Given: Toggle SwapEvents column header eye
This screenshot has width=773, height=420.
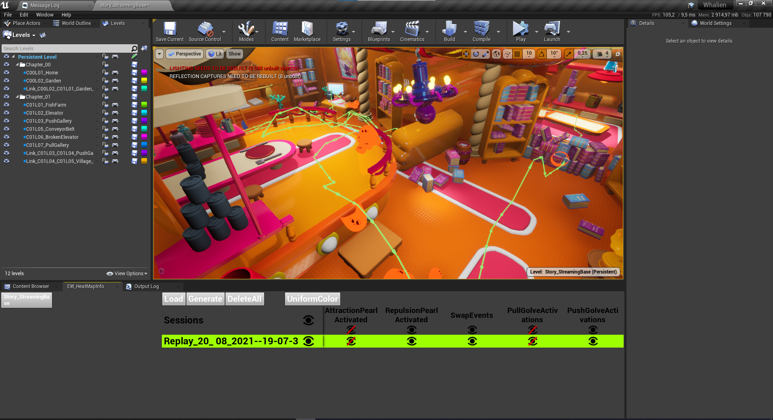Looking at the screenshot, I should point(472,330).
